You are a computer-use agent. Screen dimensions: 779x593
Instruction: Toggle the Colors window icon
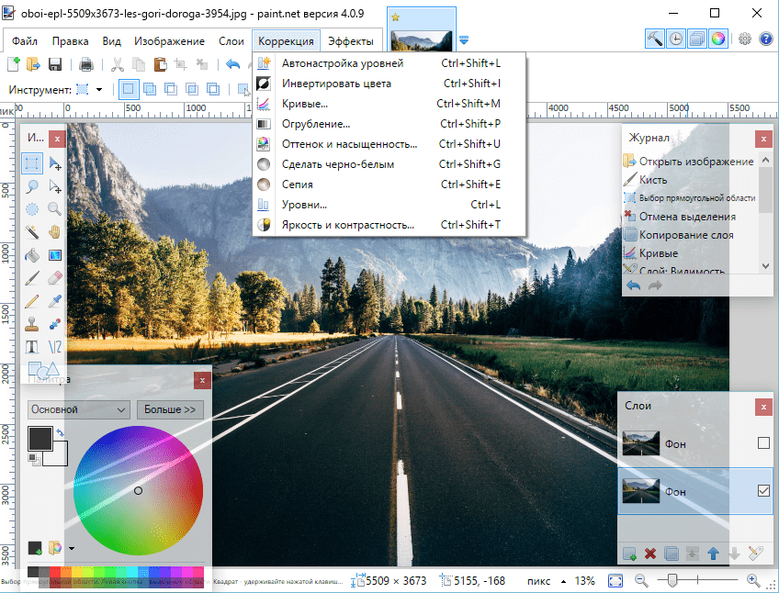click(x=717, y=39)
